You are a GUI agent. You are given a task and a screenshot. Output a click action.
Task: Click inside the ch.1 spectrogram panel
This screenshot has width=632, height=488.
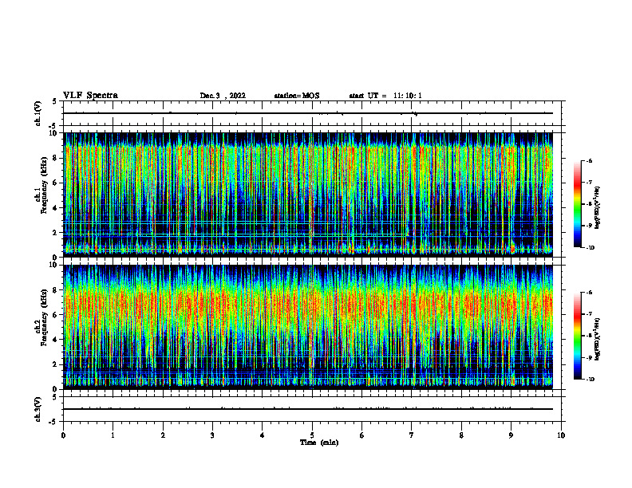coord(312,195)
